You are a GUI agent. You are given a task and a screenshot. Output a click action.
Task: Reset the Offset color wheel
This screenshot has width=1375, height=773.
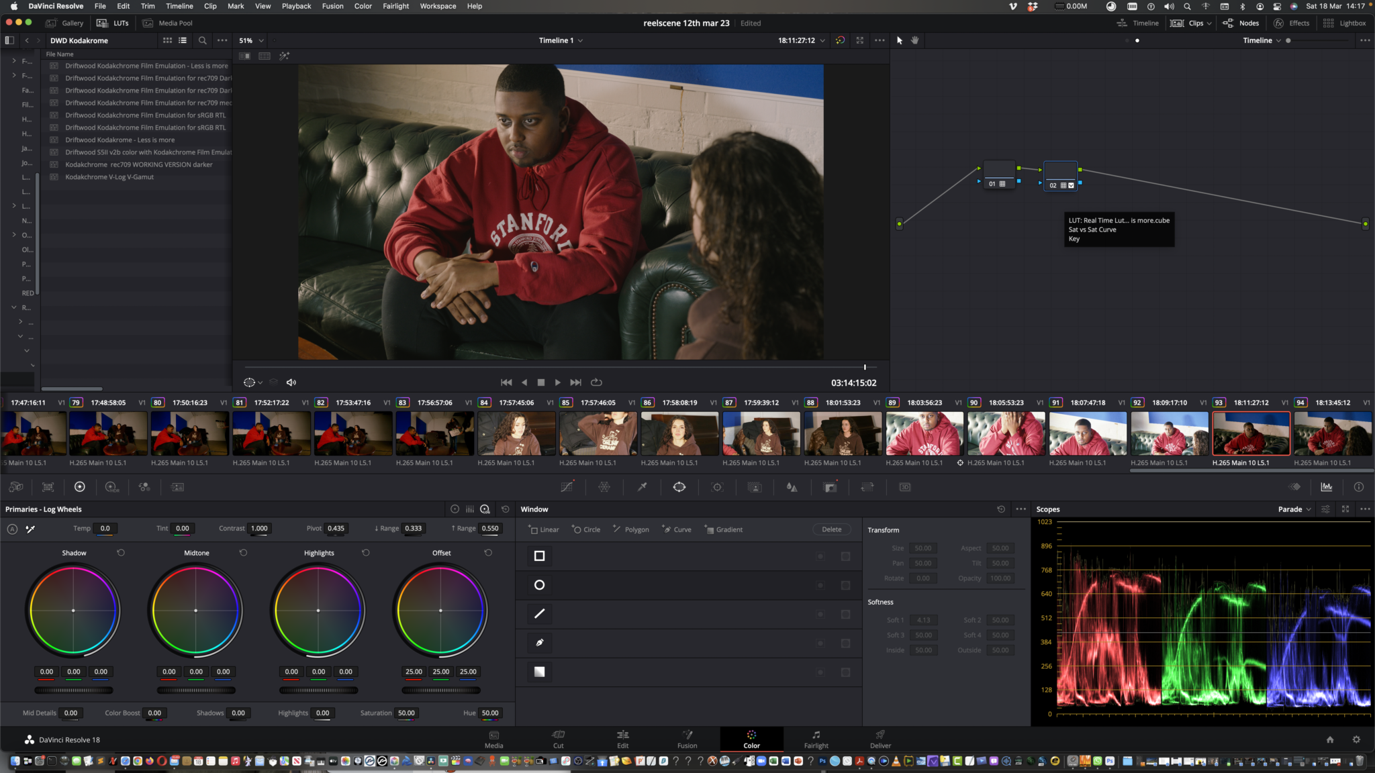coord(488,553)
